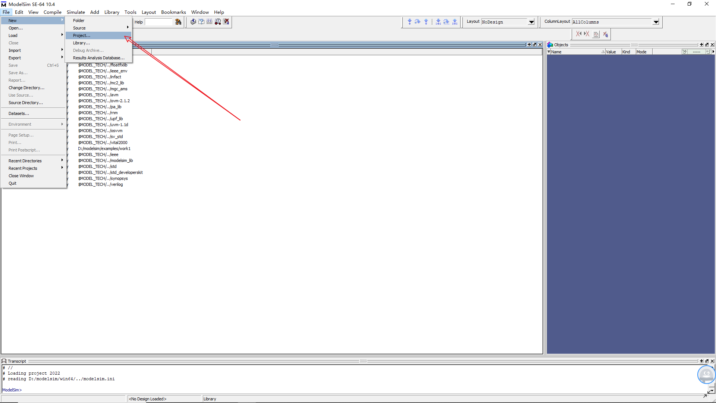Click the Value column header
Viewport: 716px width, 403px height.
coord(613,52)
